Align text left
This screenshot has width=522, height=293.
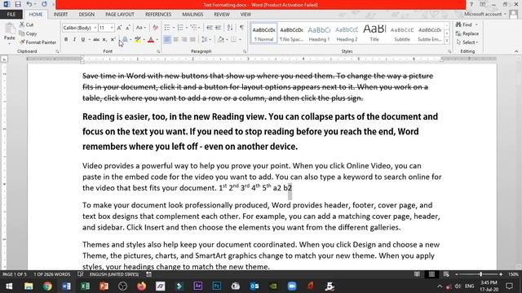click(x=167, y=40)
